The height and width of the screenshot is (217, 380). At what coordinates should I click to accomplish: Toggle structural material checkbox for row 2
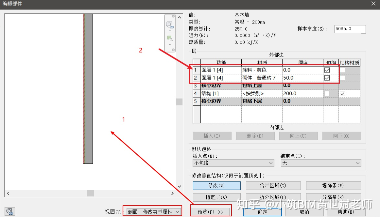point(342,78)
